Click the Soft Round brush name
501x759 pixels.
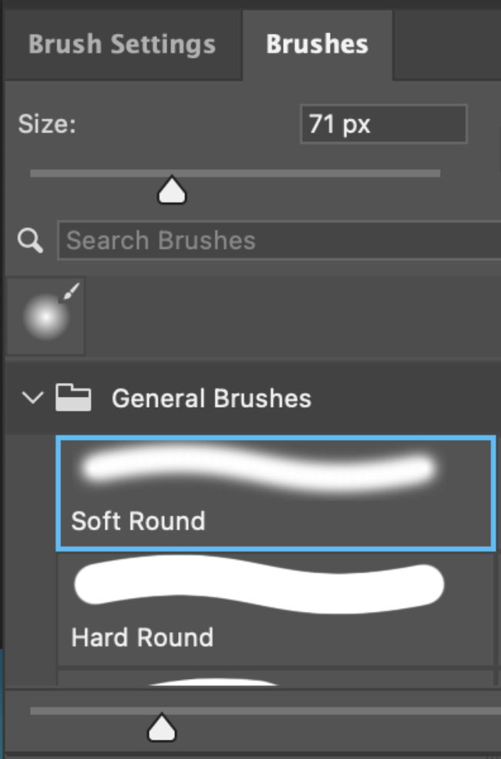point(138,522)
